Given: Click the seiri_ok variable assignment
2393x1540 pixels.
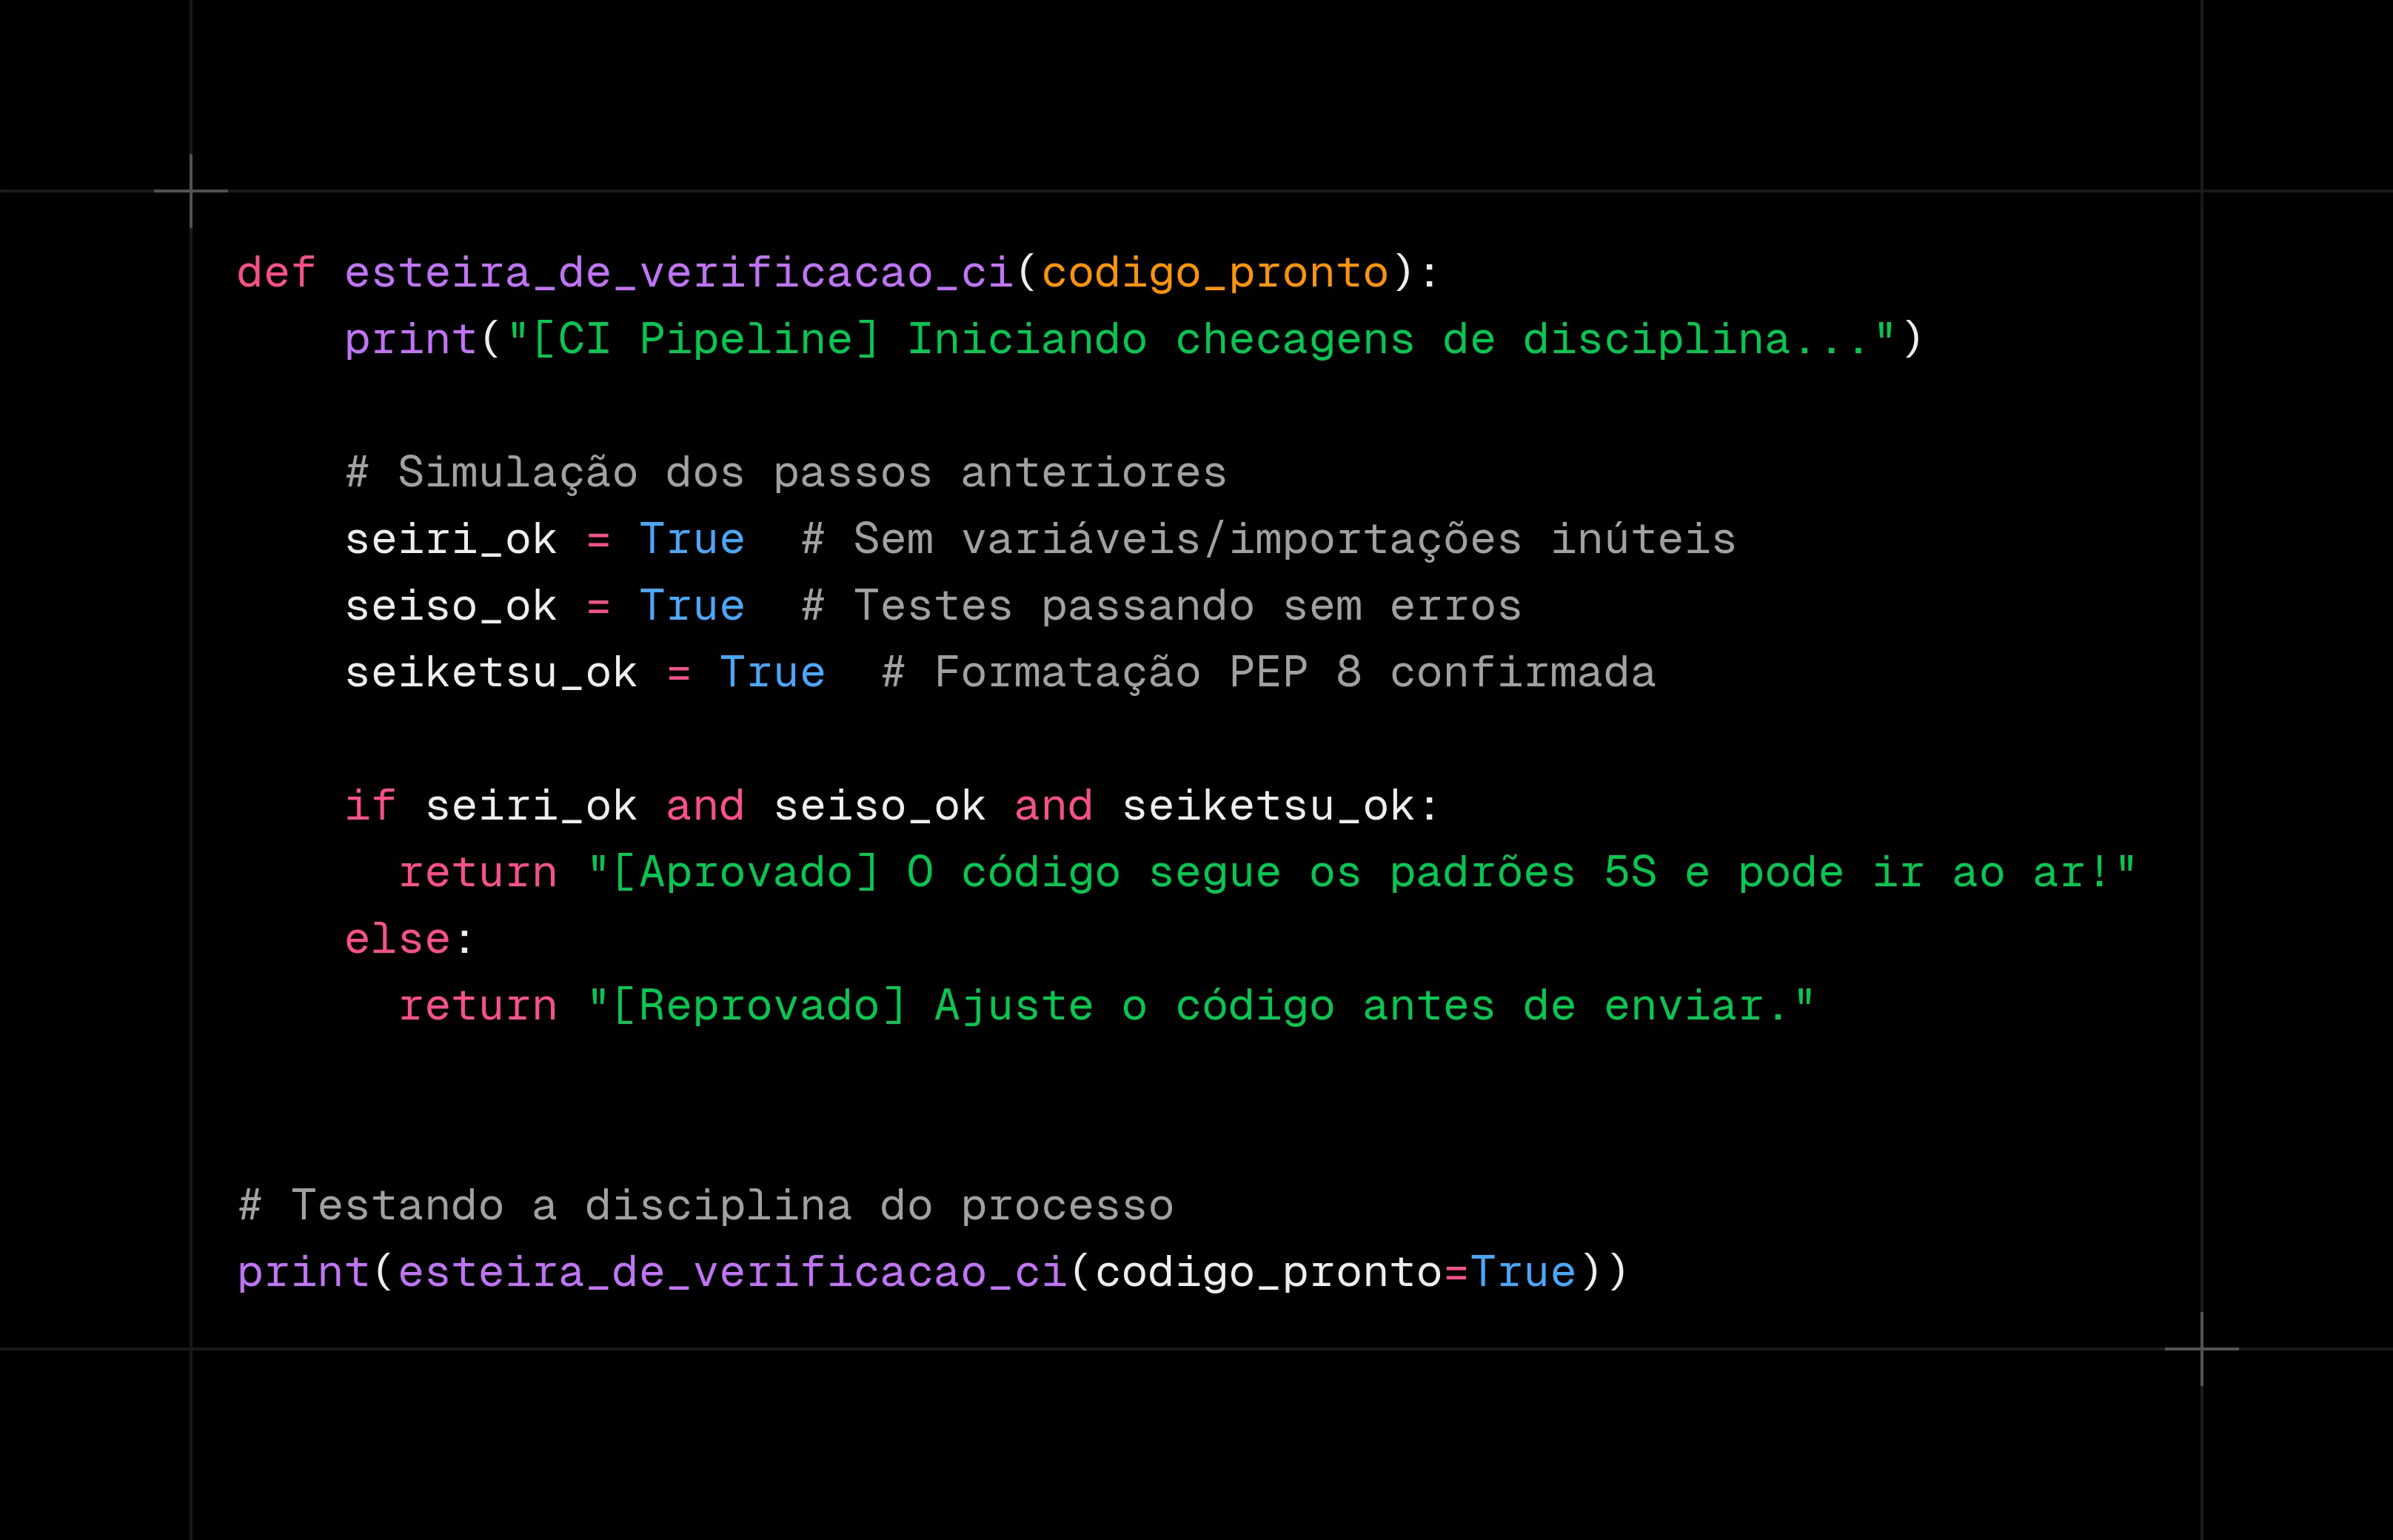Looking at the screenshot, I should 545,540.
